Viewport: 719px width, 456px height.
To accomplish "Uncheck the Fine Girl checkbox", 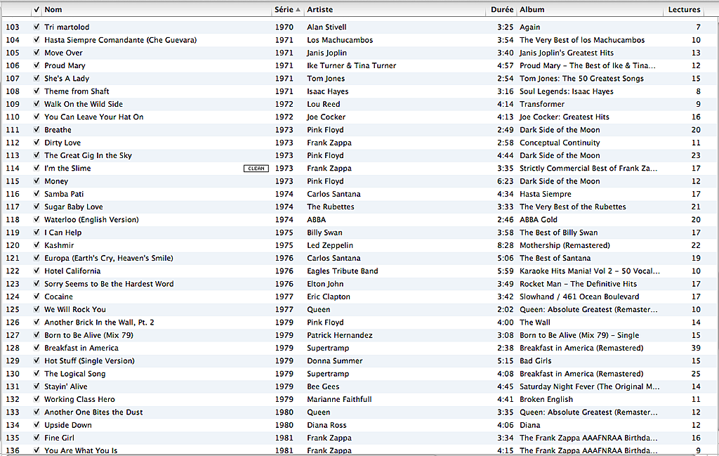I will (37, 438).
